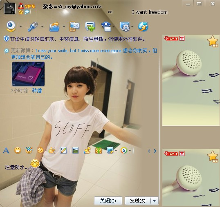The width and height of the screenshot is (220, 207).
Task: Open the applications gear monitor icon
Action: [125, 26]
